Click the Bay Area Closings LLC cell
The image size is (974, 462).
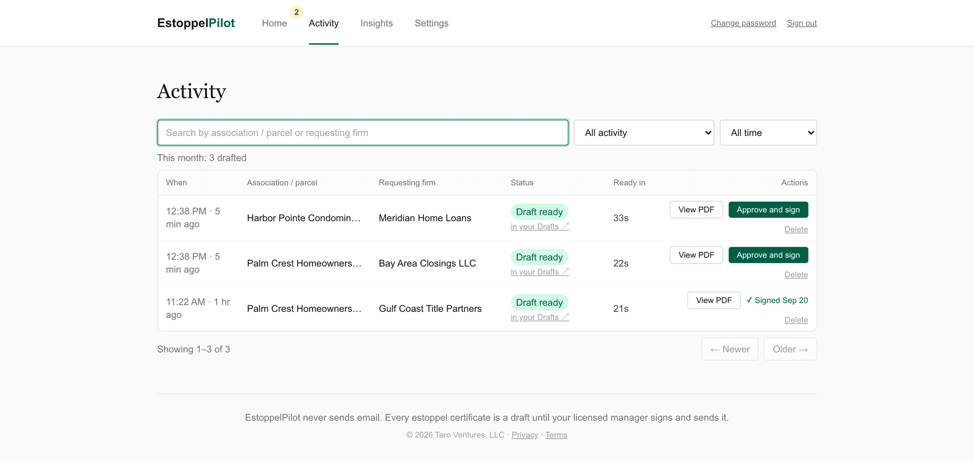427,263
